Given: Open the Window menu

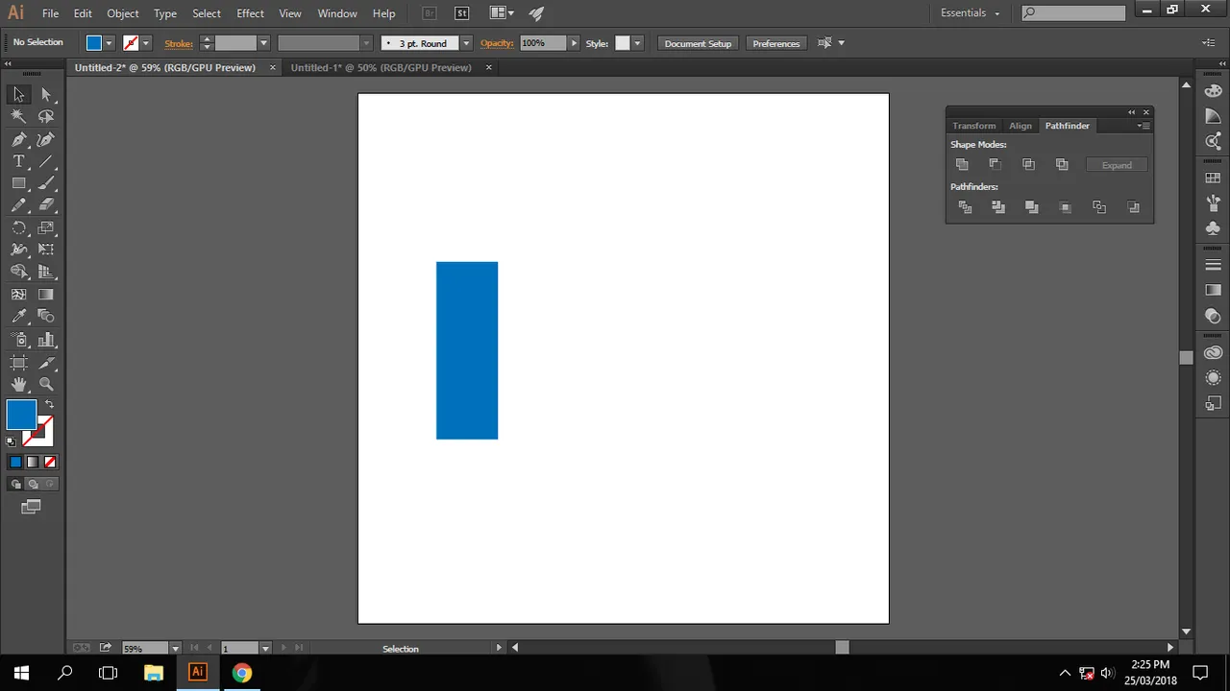Looking at the screenshot, I should [x=337, y=13].
